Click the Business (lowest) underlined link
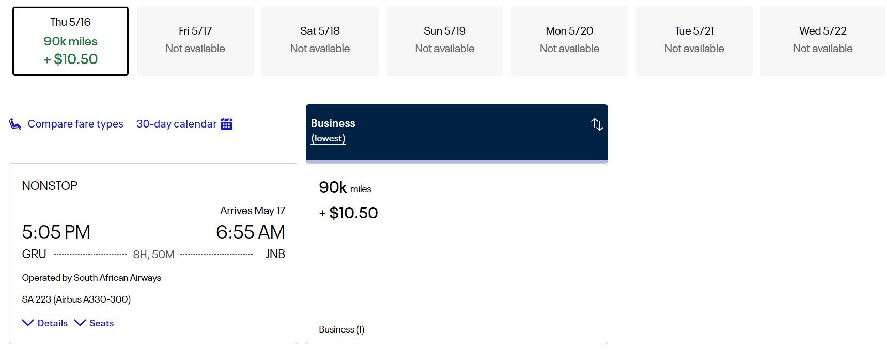887x364 pixels. [328, 138]
